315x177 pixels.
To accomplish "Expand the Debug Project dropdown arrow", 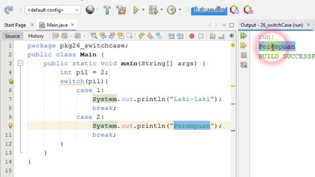I will tap(161, 10).
